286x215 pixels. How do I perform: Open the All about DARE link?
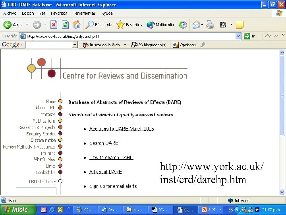(105, 172)
